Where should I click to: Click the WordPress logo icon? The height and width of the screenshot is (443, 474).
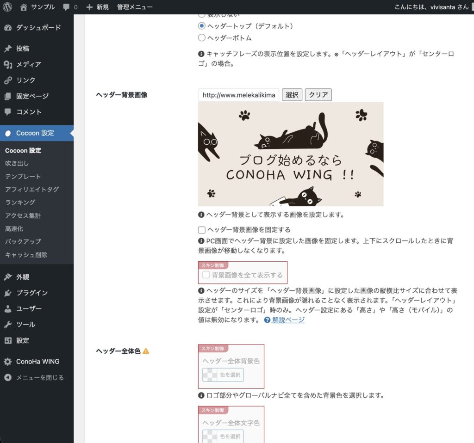click(7, 7)
